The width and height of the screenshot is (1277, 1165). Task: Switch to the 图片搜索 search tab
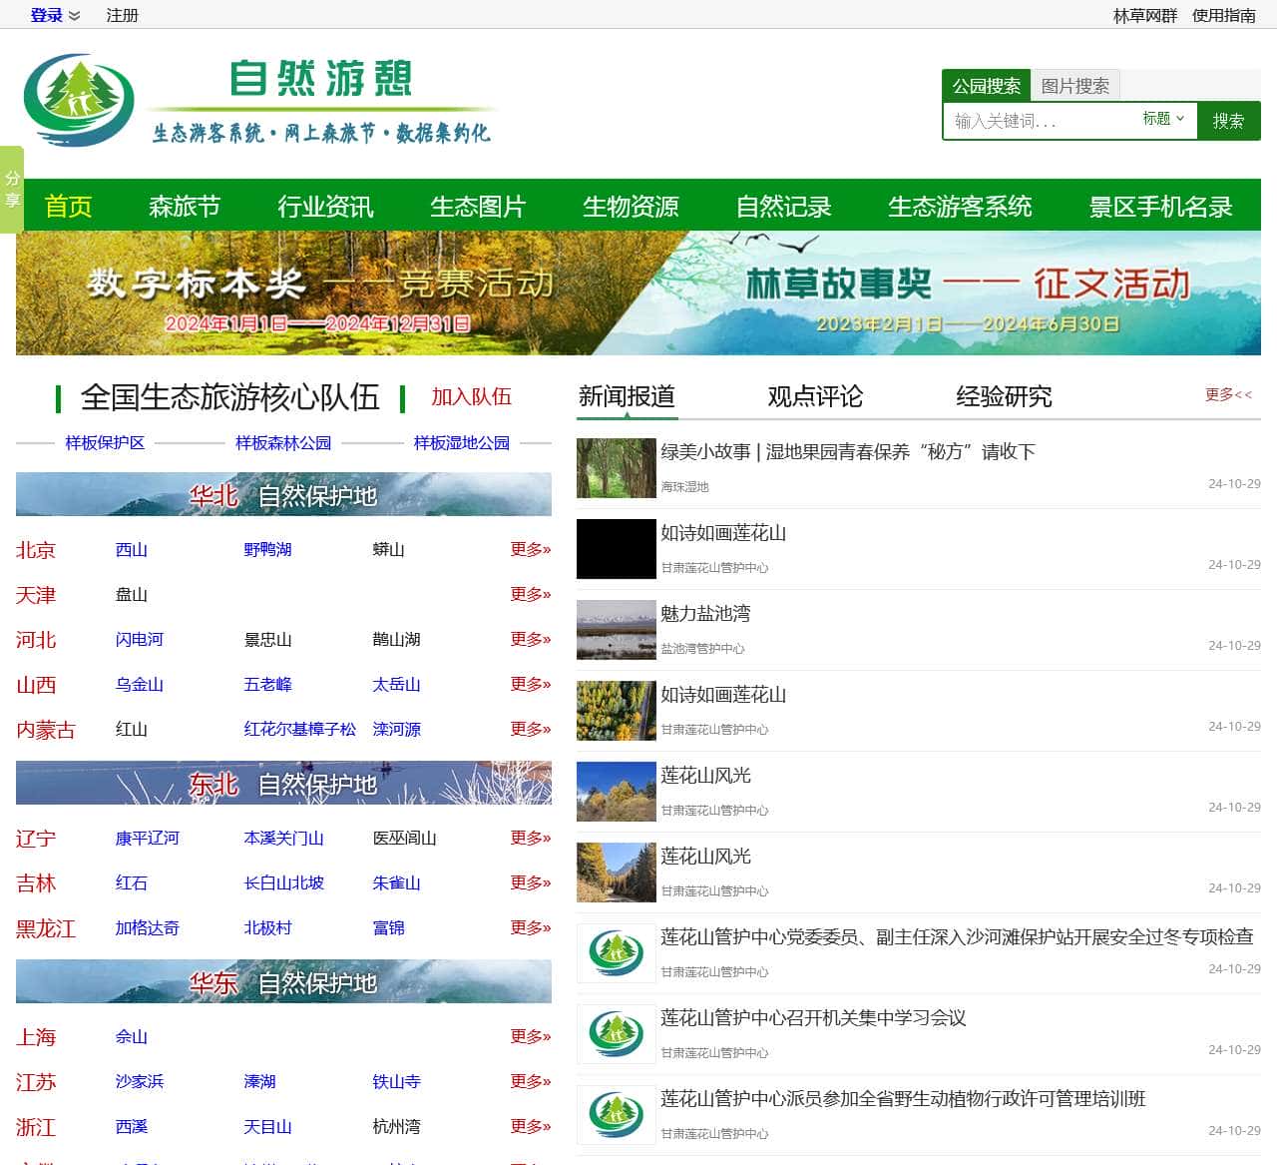tap(1074, 86)
